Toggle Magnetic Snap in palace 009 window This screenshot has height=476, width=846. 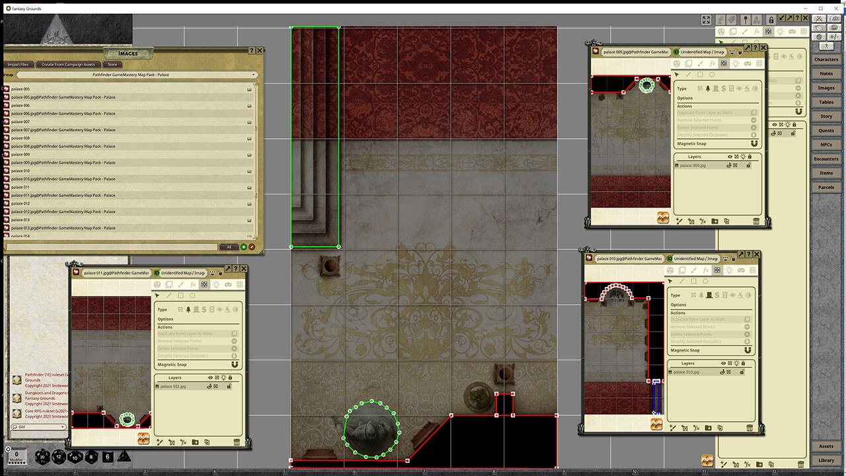pos(753,143)
